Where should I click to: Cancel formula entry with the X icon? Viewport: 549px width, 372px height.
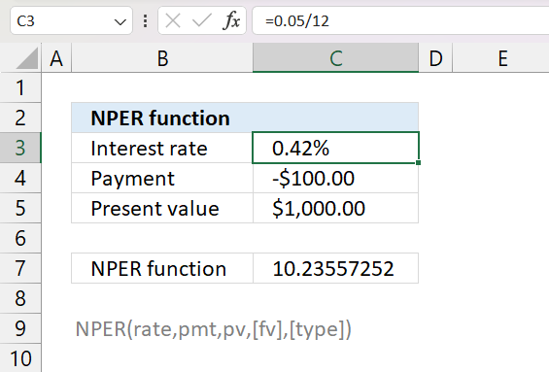[x=173, y=20]
